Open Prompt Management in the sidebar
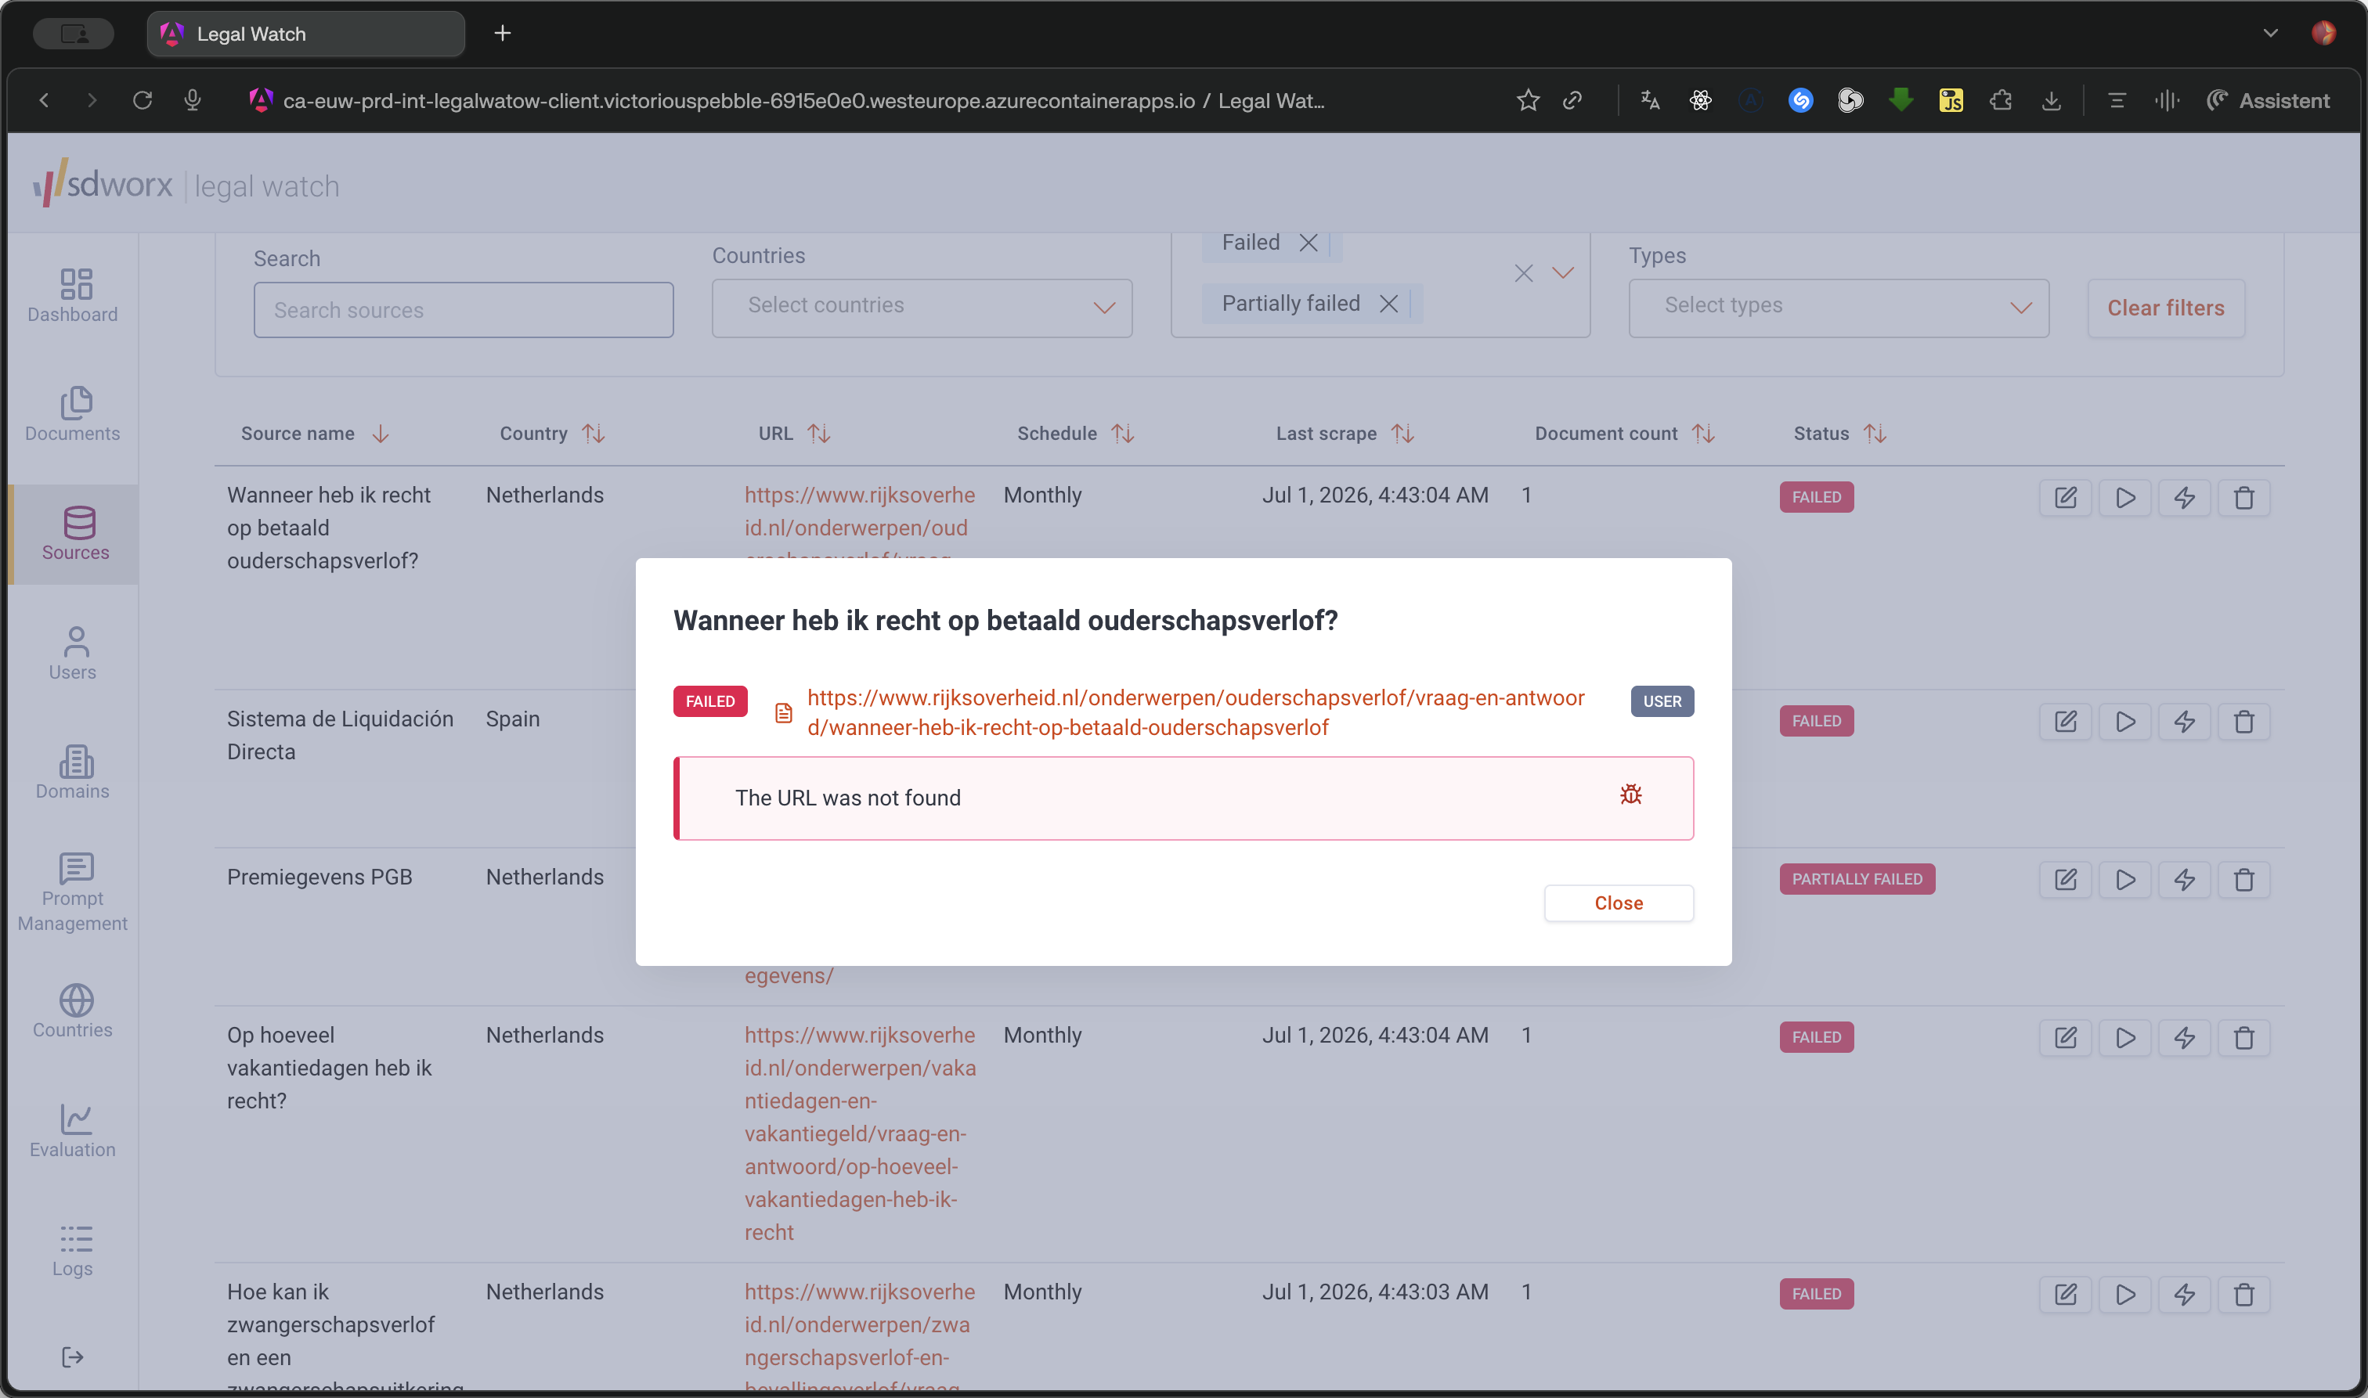The height and width of the screenshot is (1398, 2368). [x=73, y=892]
